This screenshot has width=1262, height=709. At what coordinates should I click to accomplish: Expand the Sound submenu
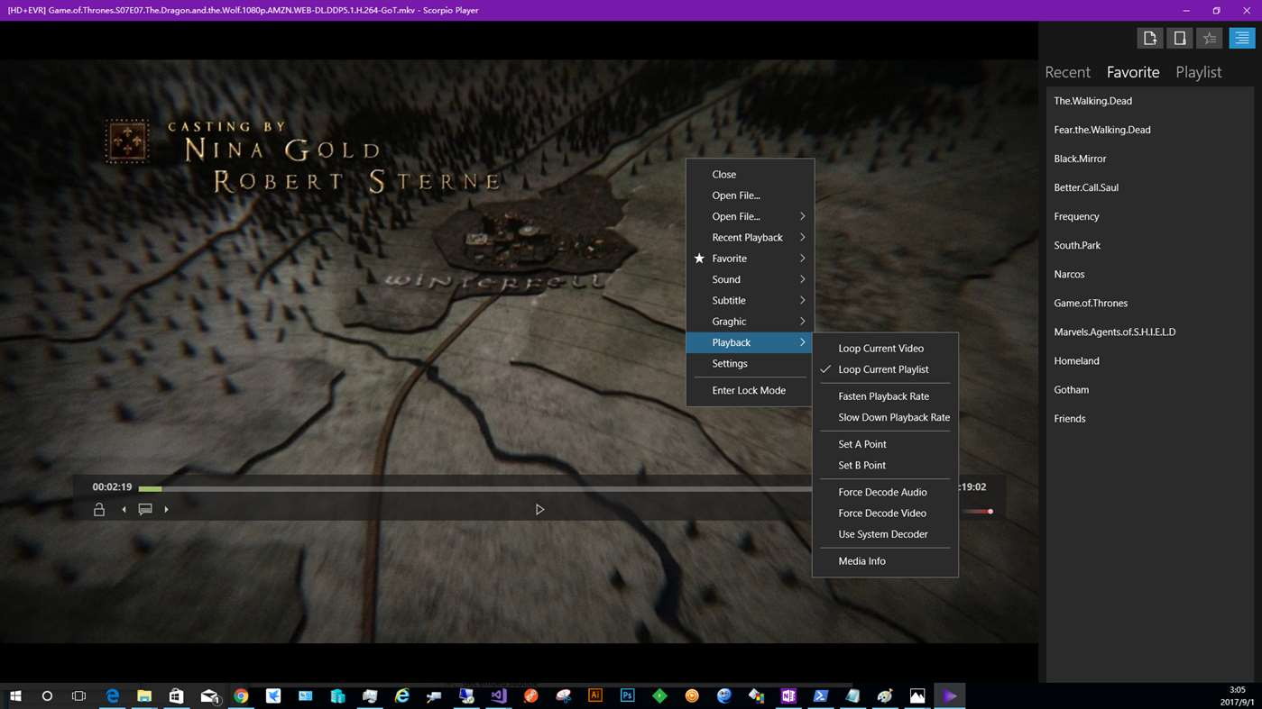[751, 279]
